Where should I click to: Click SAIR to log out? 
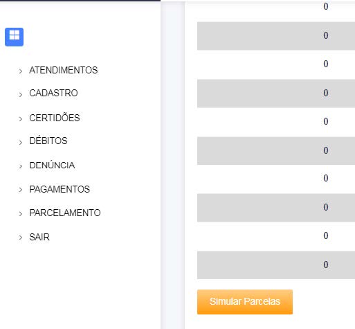click(x=39, y=237)
